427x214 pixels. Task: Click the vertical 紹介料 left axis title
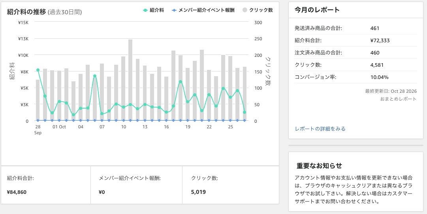pos(12,71)
